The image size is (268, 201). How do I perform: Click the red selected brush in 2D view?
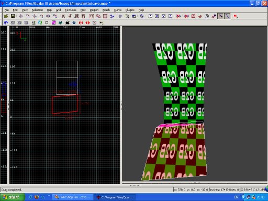click(x=65, y=104)
